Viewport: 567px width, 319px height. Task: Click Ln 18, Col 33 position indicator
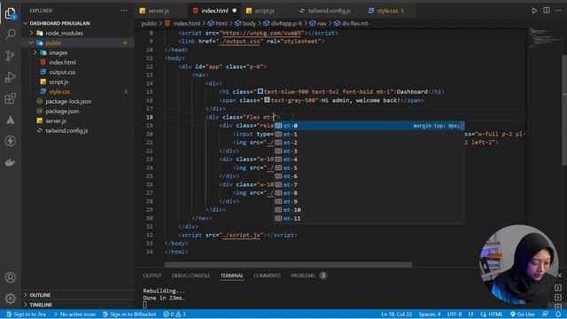tap(396, 314)
